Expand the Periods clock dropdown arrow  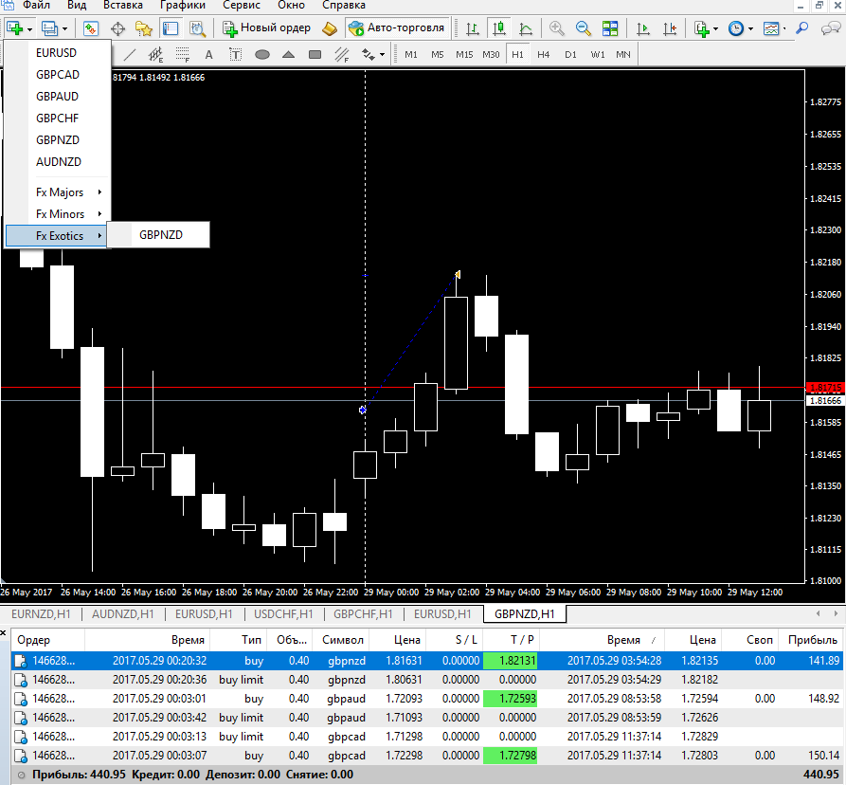(750, 28)
